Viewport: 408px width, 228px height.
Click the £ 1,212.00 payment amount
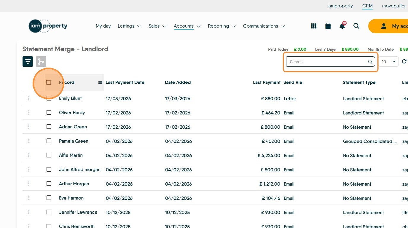pyautogui.click(x=270, y=184)
